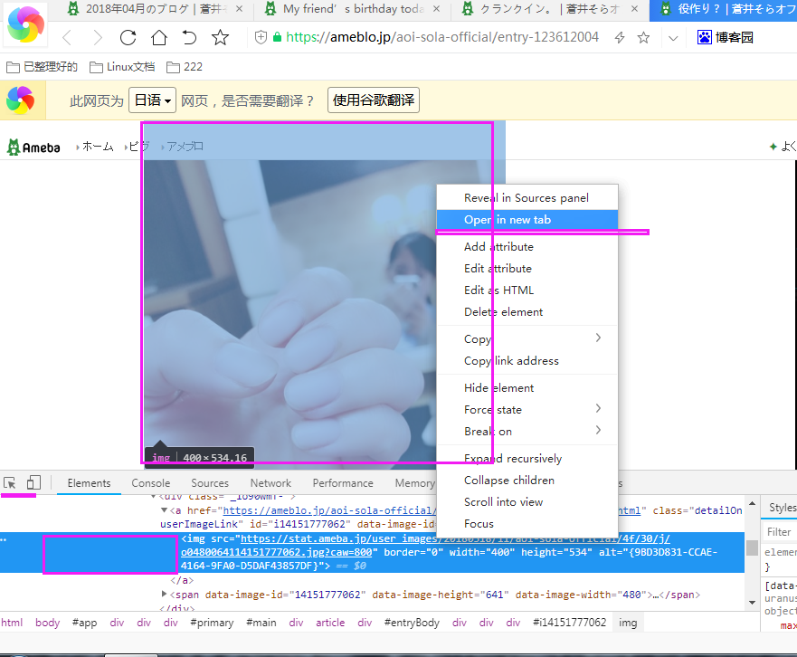Collapse the a href node triangle
The image size is (797, 657).
click(164, 510)
